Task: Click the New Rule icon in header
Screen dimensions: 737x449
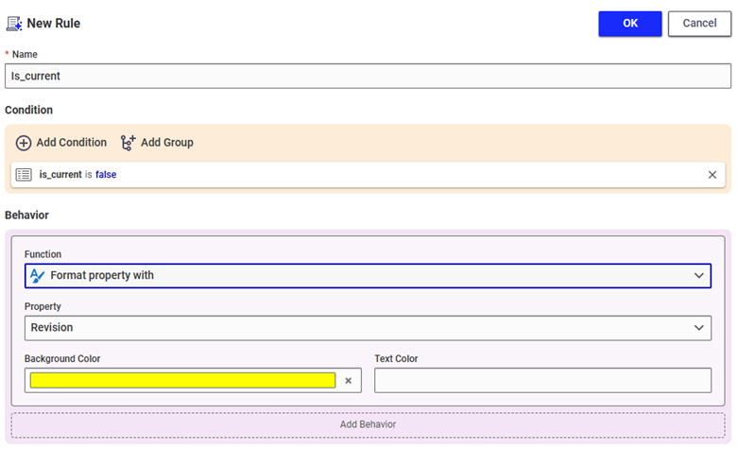Action: pyautogui.click(x=14, y=24)
